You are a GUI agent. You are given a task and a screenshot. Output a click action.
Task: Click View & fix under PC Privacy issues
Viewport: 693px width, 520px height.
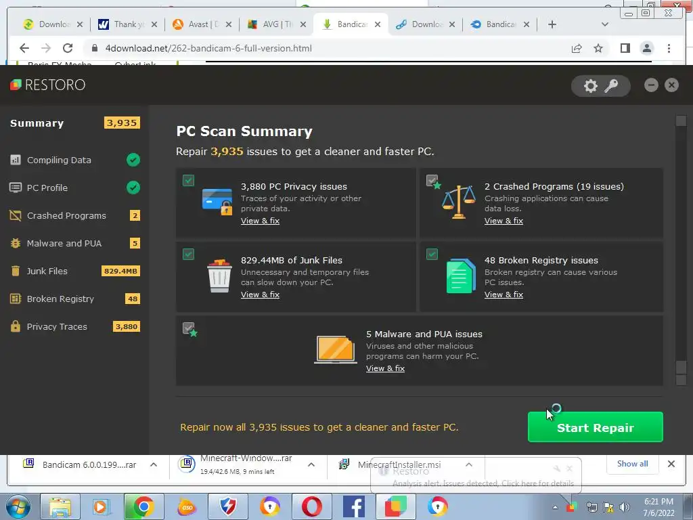(260, 221)
